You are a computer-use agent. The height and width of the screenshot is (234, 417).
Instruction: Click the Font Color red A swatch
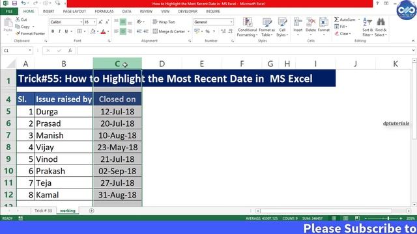[x=103, y=32]
